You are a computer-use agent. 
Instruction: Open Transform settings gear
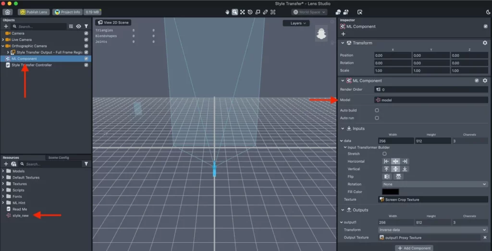(485, 43)
